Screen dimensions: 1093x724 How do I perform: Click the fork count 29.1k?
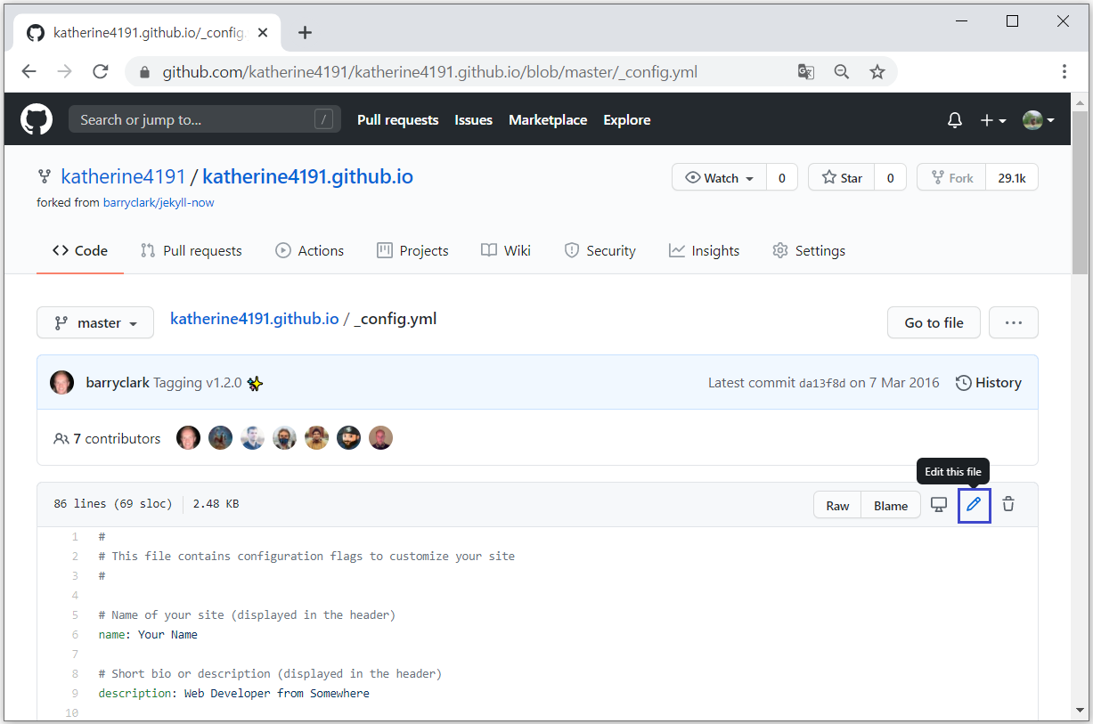(1012, 178)
